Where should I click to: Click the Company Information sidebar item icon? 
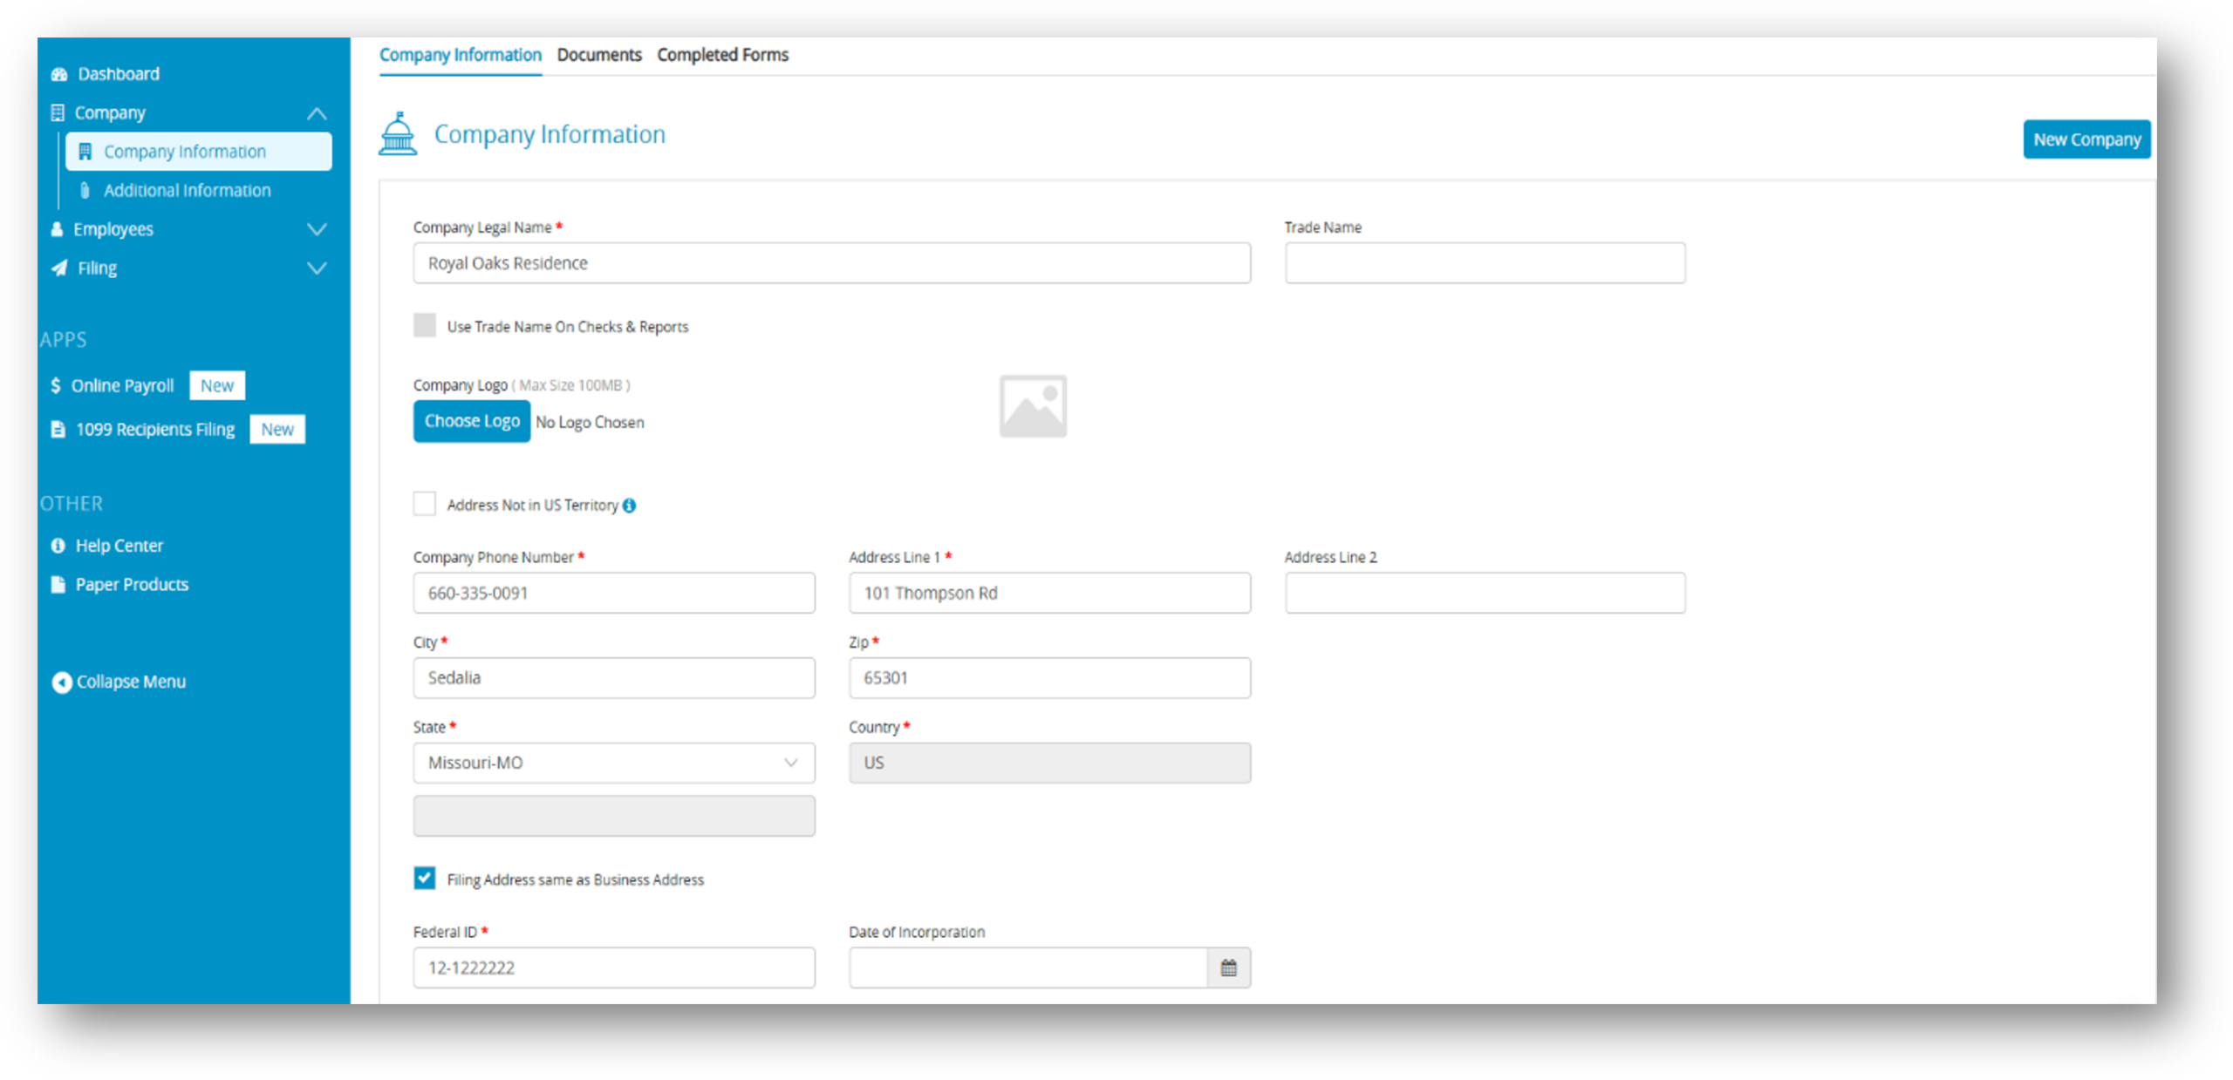85,152
